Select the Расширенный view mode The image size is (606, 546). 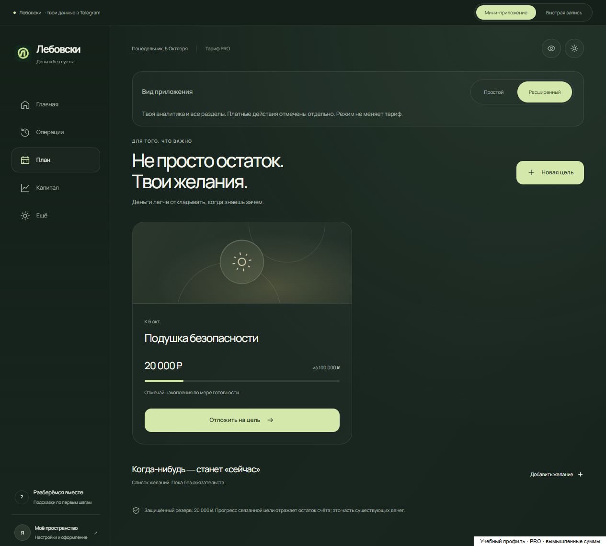coord(545,92)
